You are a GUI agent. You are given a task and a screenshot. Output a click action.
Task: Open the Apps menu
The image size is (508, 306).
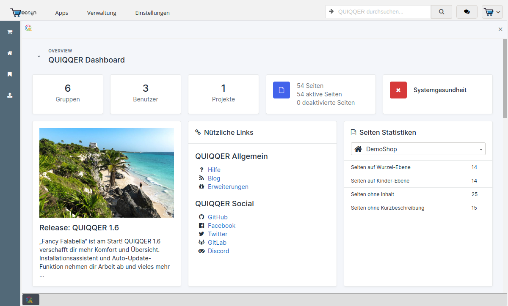pyautogui.click(x=61, y=13)
